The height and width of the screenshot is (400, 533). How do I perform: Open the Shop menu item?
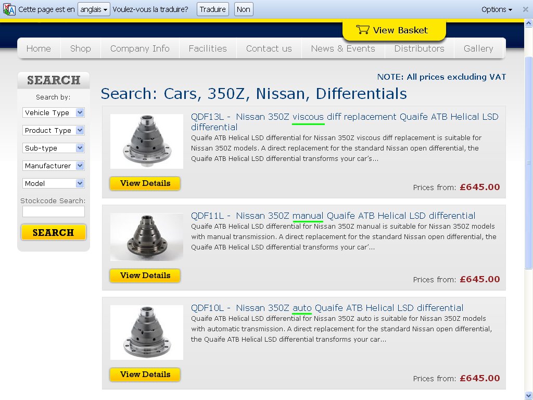coord(81,48)
